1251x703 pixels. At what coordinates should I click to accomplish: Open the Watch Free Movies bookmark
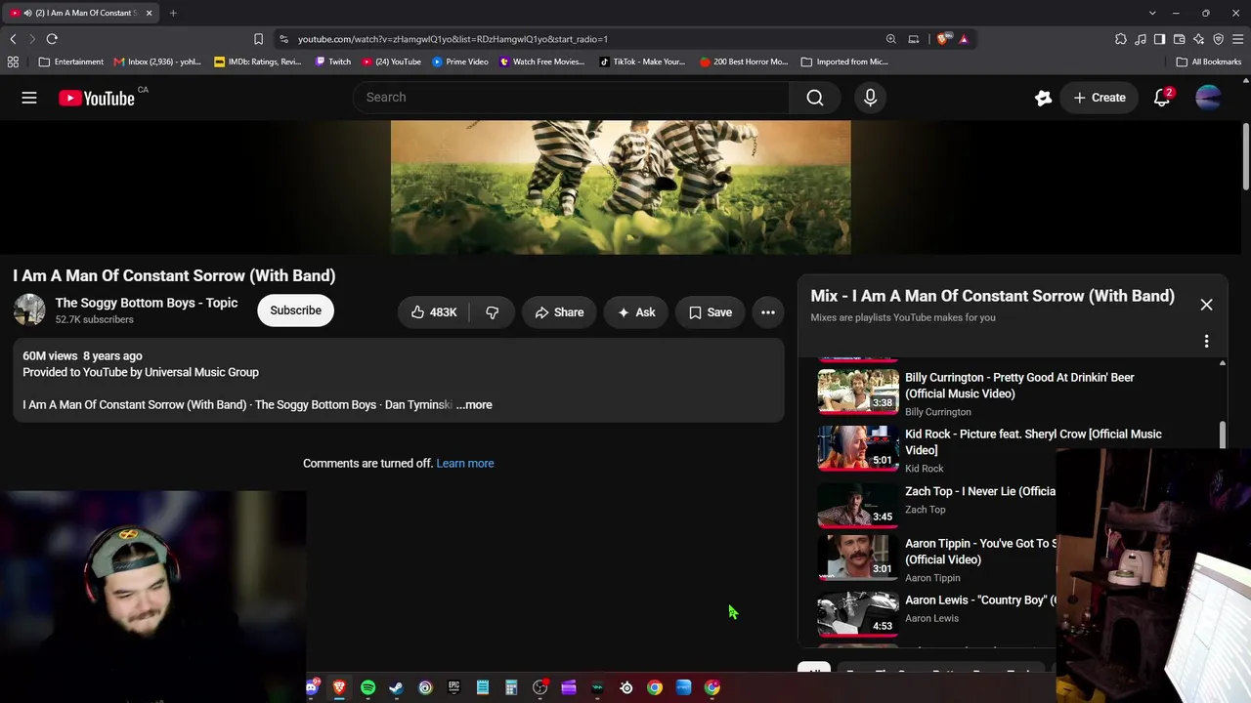[x=542, y=62]
